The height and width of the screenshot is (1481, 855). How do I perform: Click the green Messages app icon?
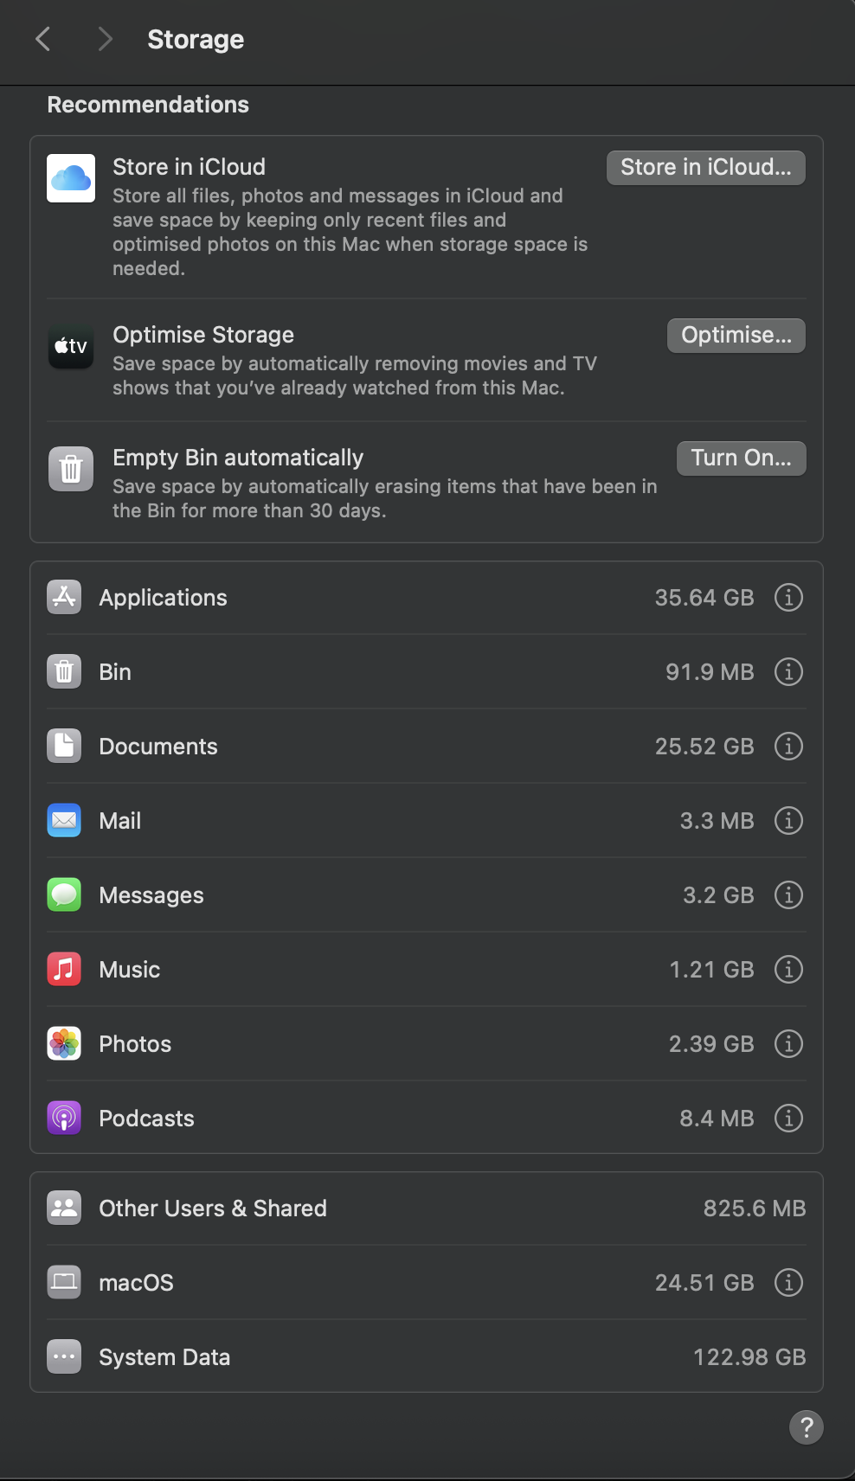tap(63, 894)
